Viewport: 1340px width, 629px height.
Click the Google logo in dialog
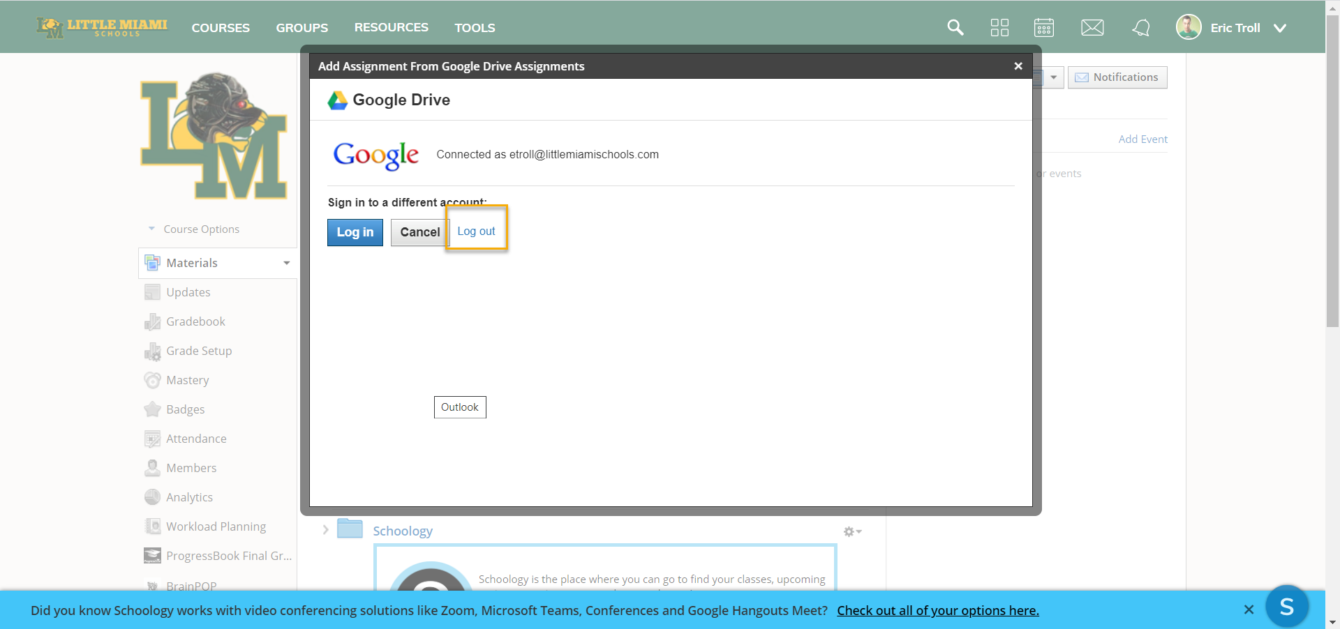point(376,155)
